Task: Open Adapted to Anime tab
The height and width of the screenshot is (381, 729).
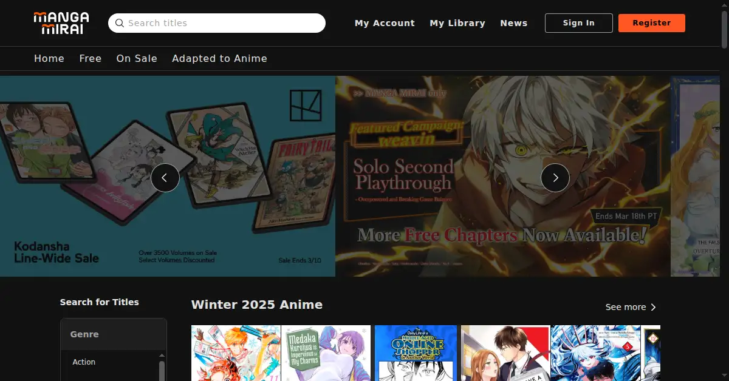Action: [x=219, y=59]
